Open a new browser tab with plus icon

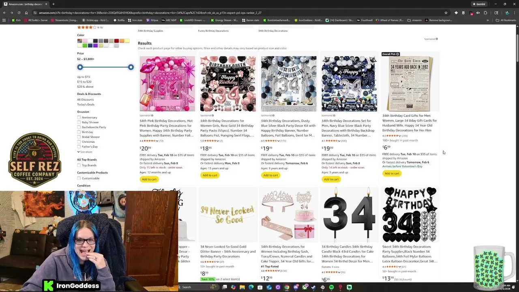(x=53, y=4)
